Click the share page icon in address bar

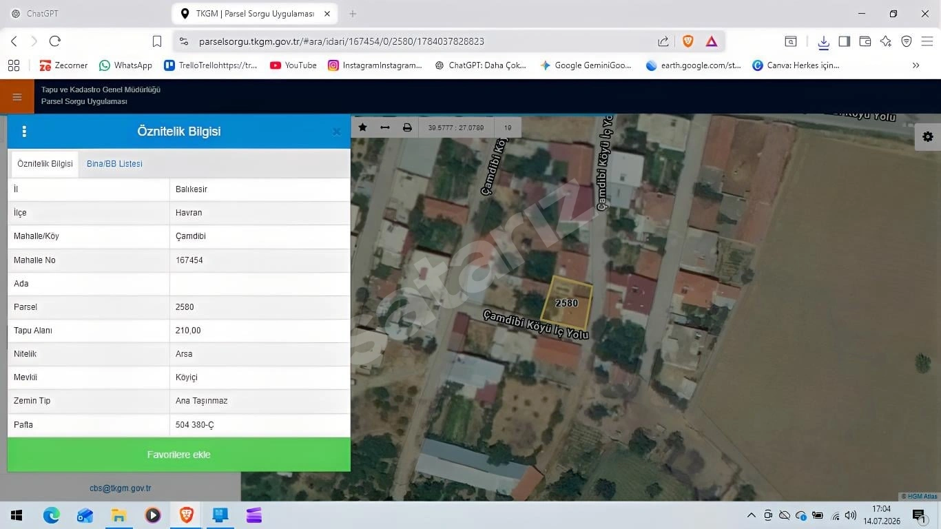click(x=663, y=41)
